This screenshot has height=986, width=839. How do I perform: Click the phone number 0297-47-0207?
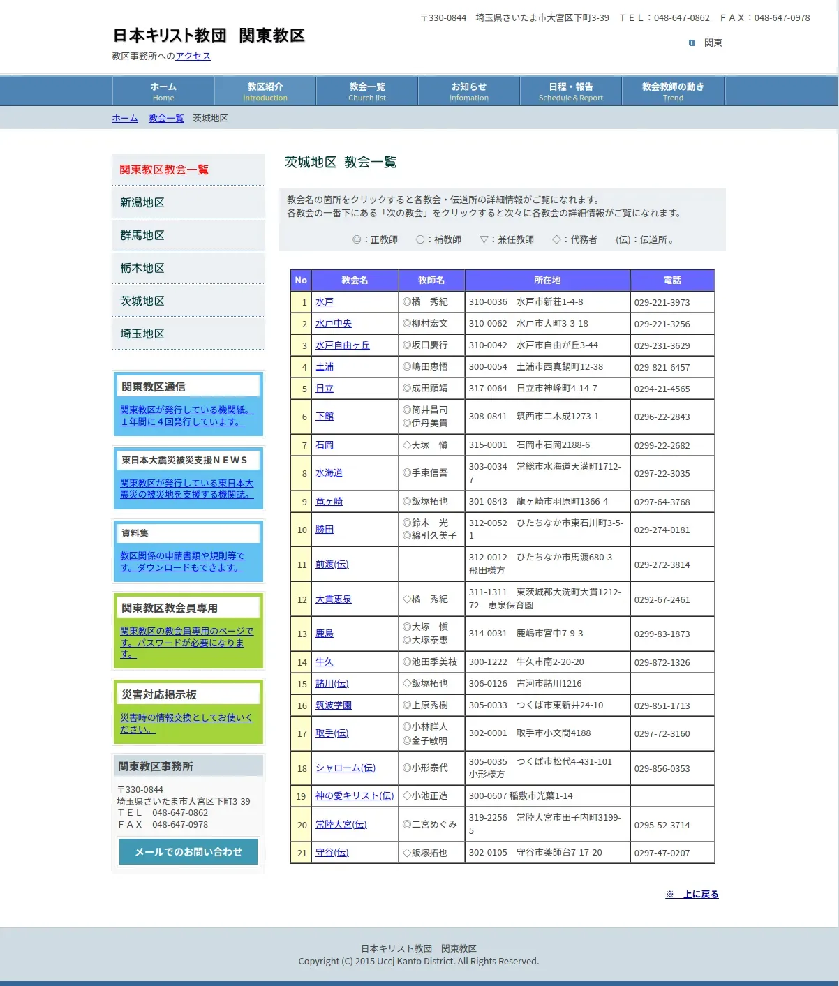coord(662,853)
